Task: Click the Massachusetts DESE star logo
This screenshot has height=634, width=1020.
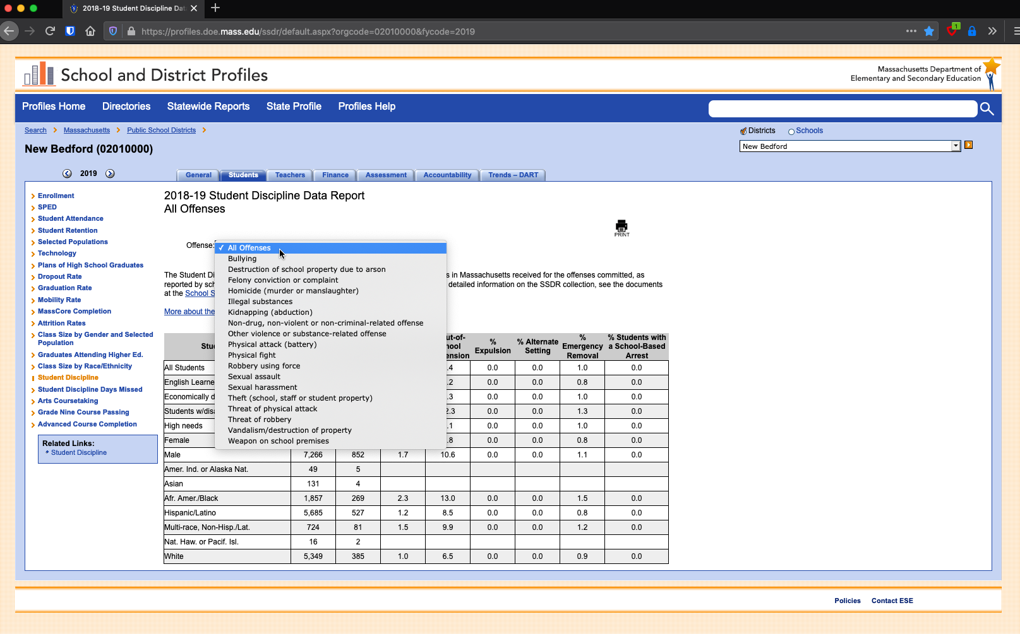Action: click(x=991, y=74)
